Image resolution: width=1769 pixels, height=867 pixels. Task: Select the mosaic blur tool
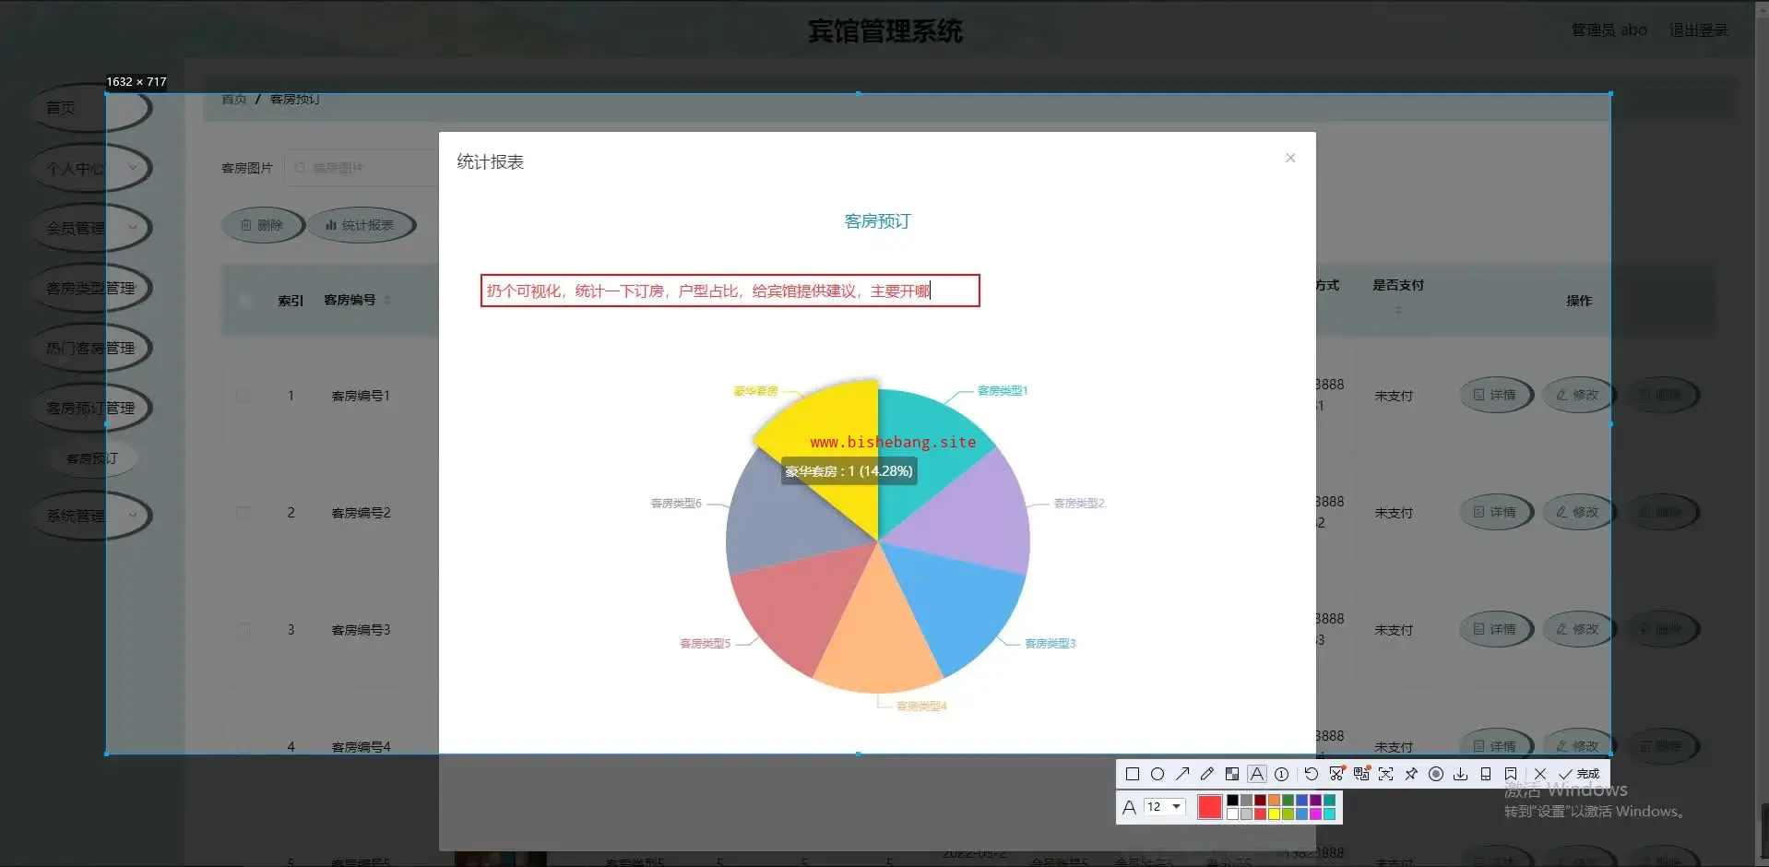1232,774
